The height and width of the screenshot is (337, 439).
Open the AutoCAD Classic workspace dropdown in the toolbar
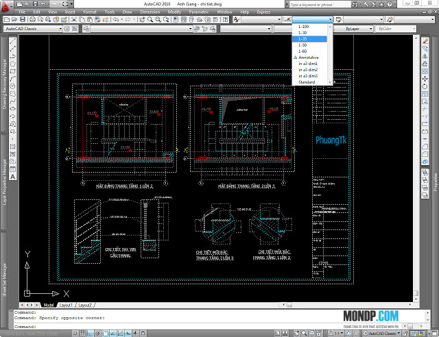33,29
